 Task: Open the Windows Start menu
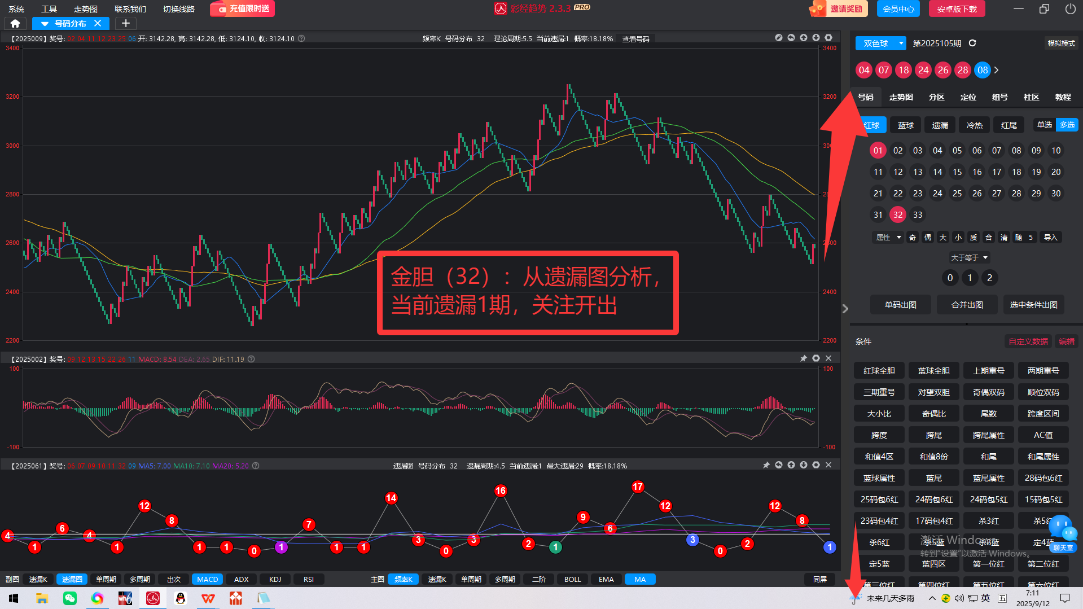pos(14,598)
